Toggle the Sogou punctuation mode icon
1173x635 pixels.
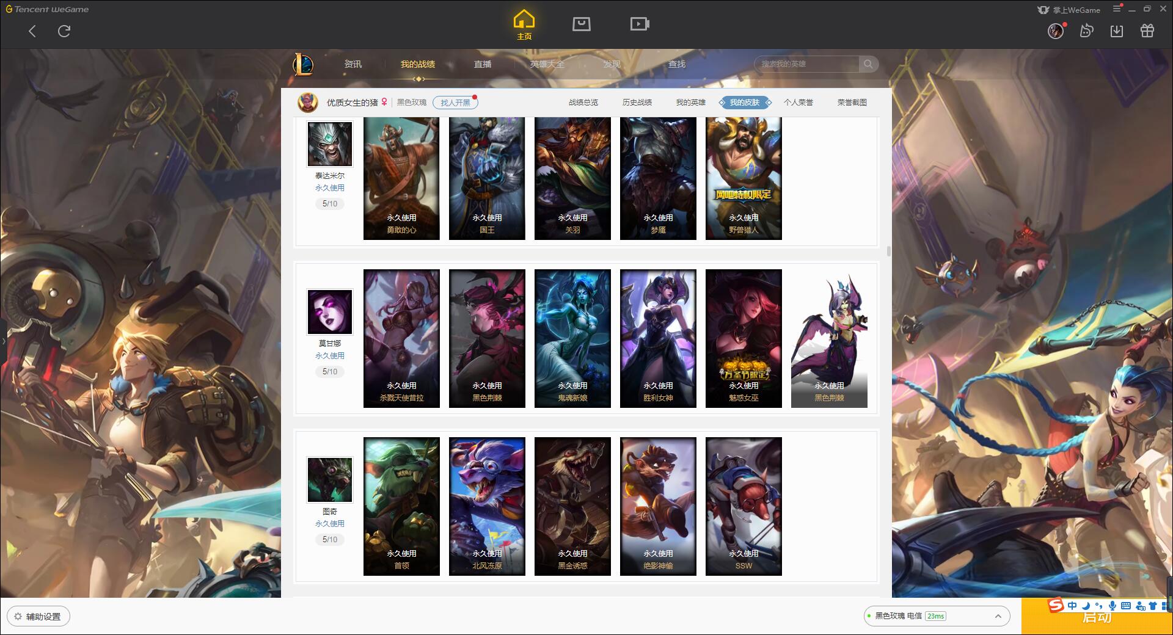pos(1098,606)
